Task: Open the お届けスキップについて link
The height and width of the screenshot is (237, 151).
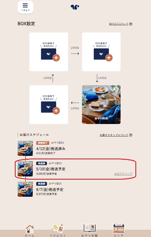Action: pos(114,135)
